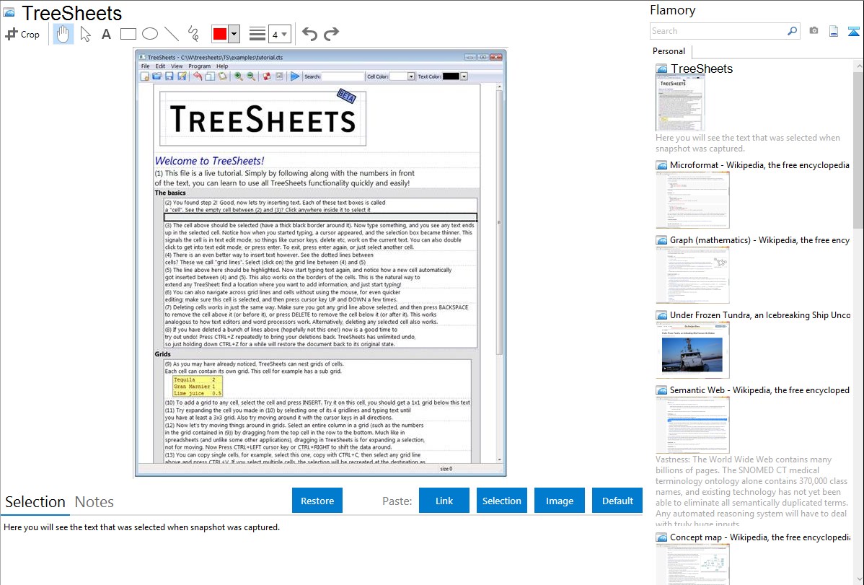The width and height of the screenshot is (864, 585).
Task: Undo the last annotation
Action: click(309, 34)
